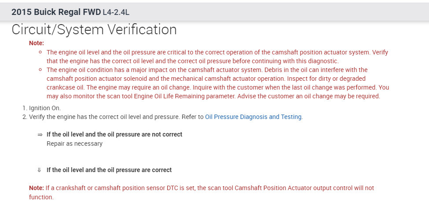Select the bold oil pressure are not correct text
The image size is (429, 205).
pos(114,134)
